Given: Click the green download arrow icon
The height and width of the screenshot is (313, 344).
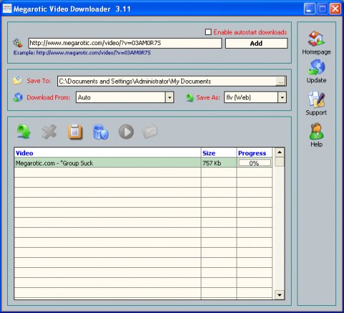Looking at the screenshot, I should point(24,132).
